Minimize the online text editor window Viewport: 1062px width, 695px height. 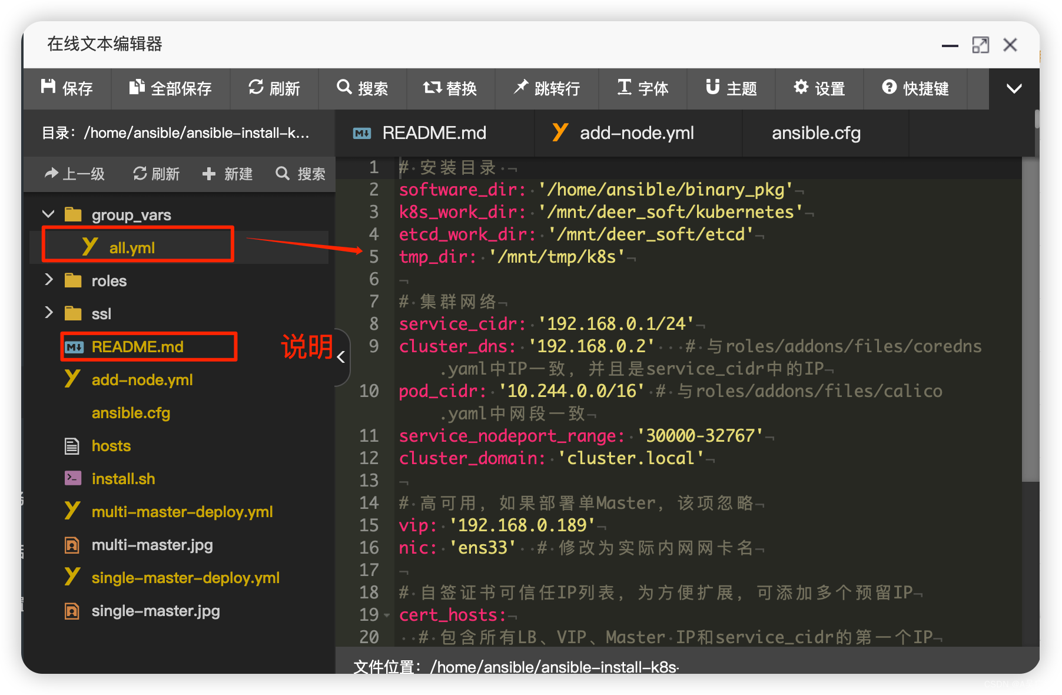pyautogui.click(x=950, y=45)
